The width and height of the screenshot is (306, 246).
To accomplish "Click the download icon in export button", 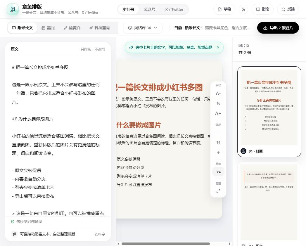I will click(265, 28).
